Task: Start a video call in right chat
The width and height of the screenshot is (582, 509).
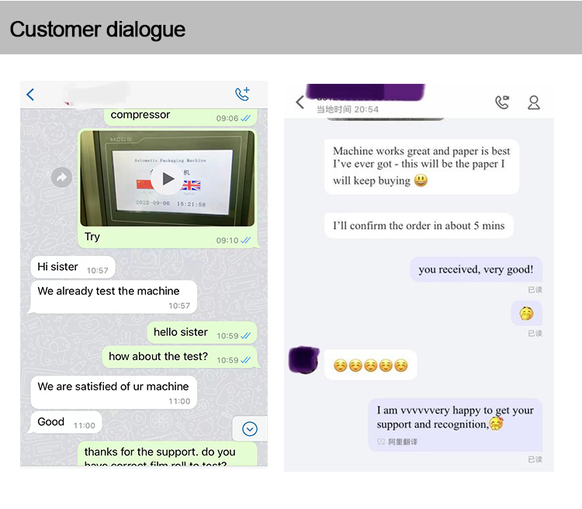Action: (x=502, y=102)
